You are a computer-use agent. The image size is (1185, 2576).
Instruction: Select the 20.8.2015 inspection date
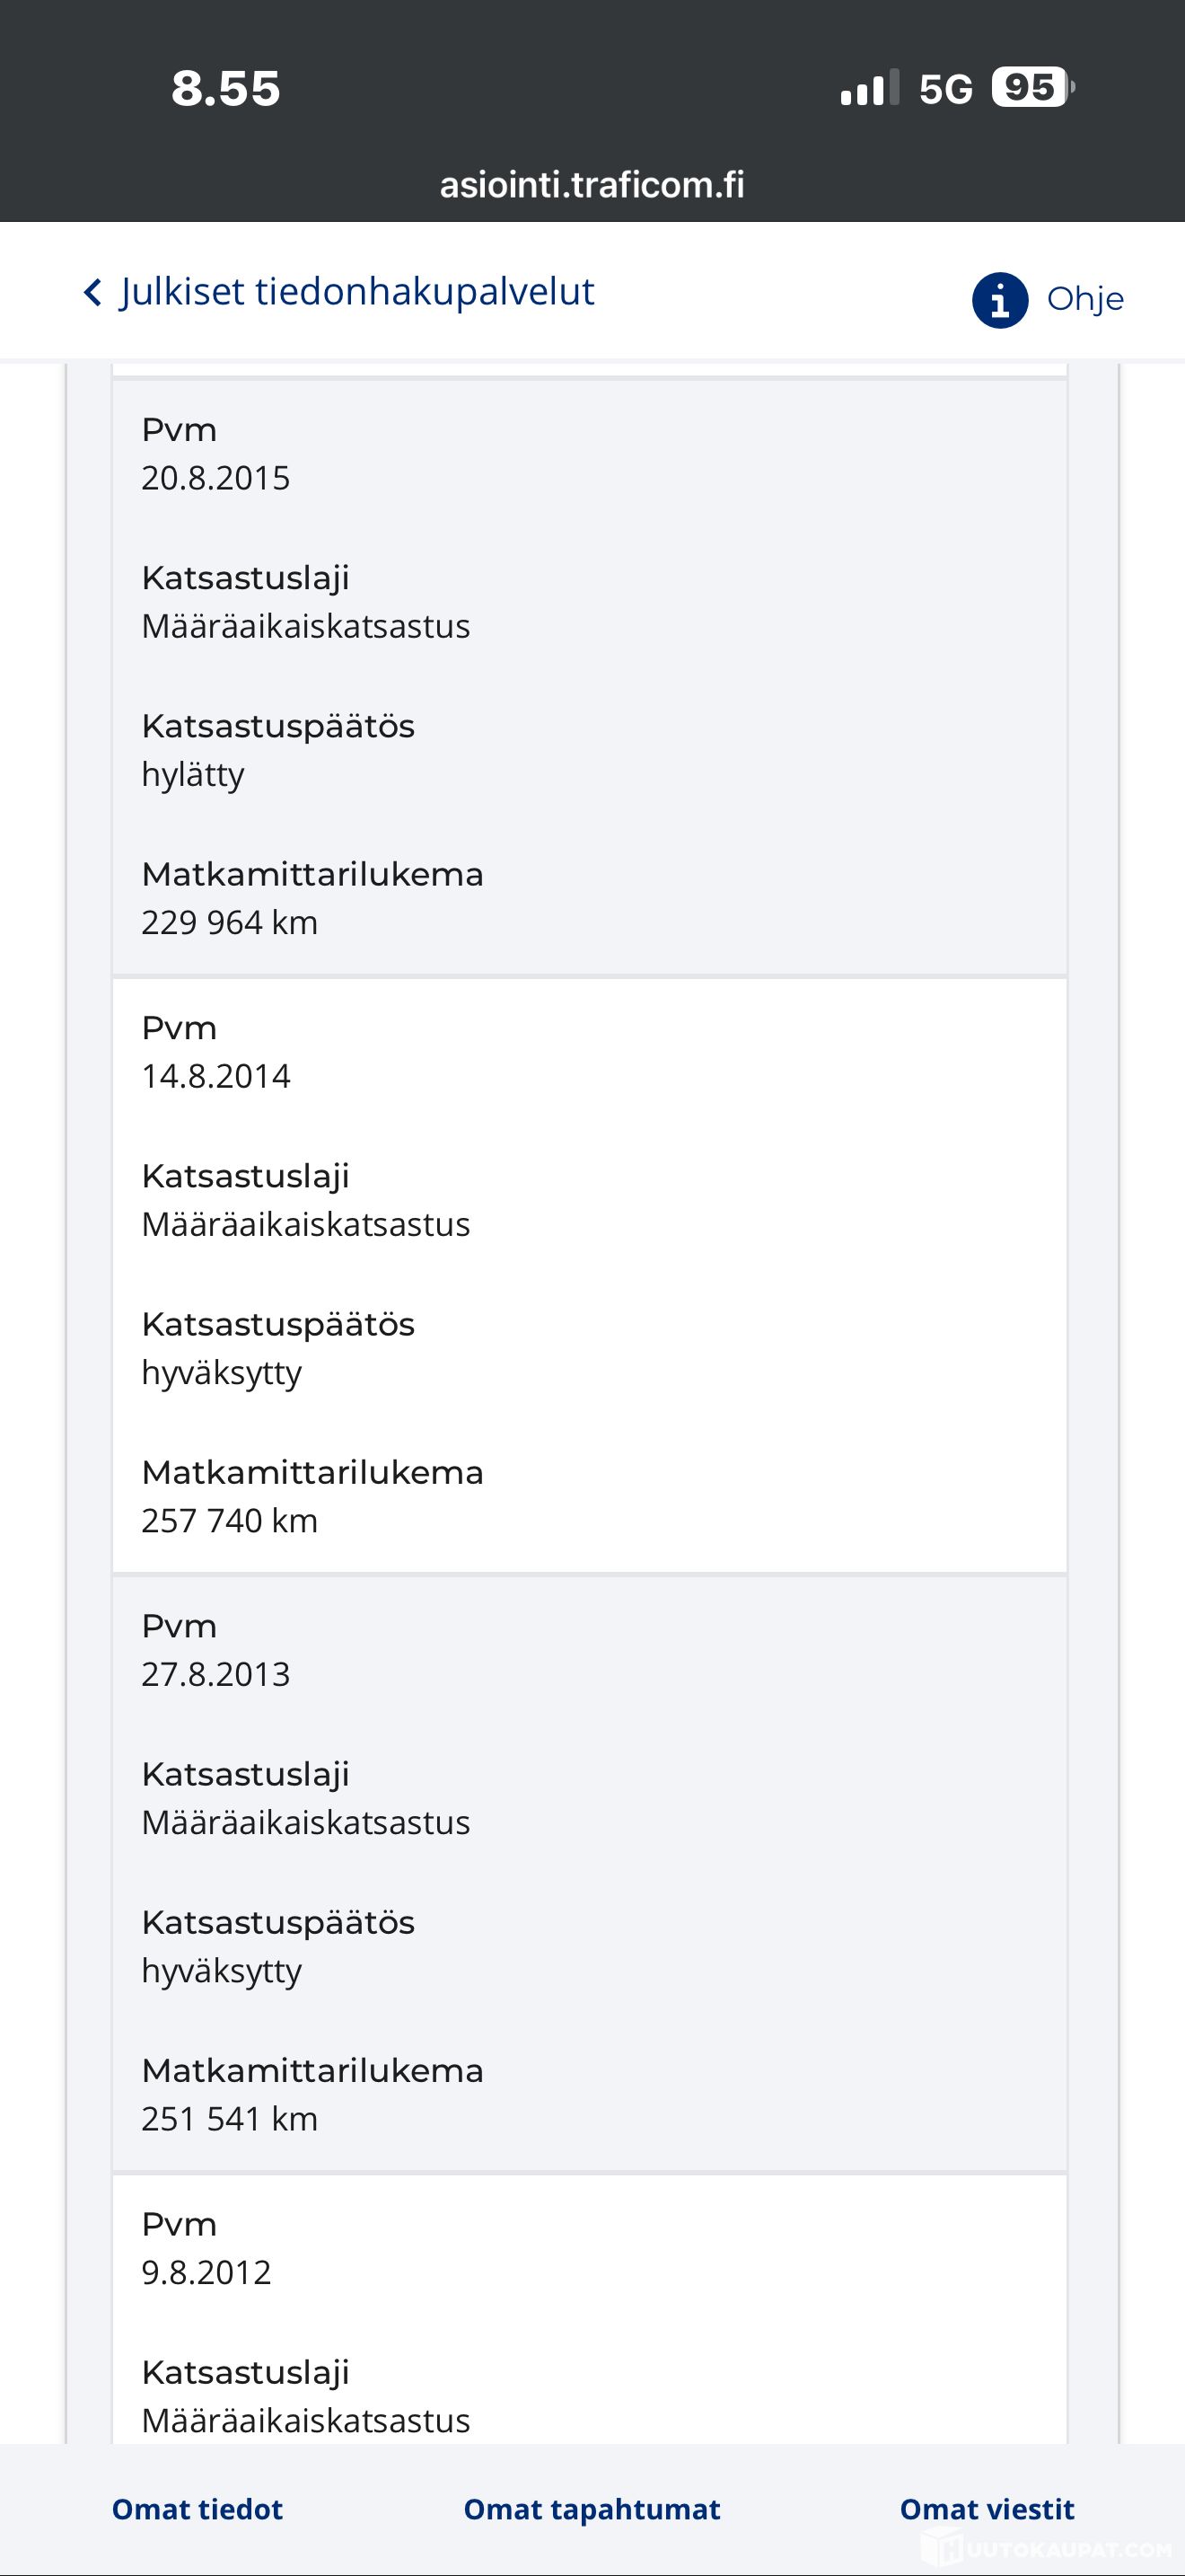click(215, 478)
